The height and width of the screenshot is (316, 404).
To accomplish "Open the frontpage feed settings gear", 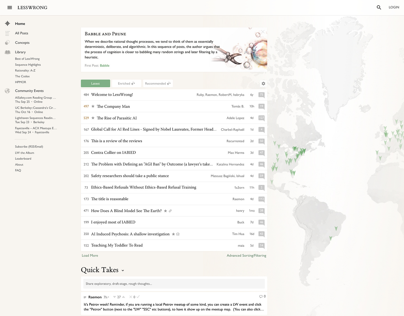I will click(x=263, y=83).
